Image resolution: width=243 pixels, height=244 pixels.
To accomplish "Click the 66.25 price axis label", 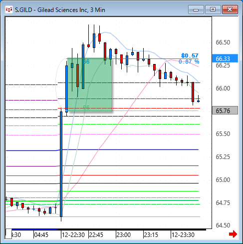I will coord(223,65).
